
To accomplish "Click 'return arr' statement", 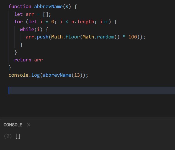I will 29,60.
